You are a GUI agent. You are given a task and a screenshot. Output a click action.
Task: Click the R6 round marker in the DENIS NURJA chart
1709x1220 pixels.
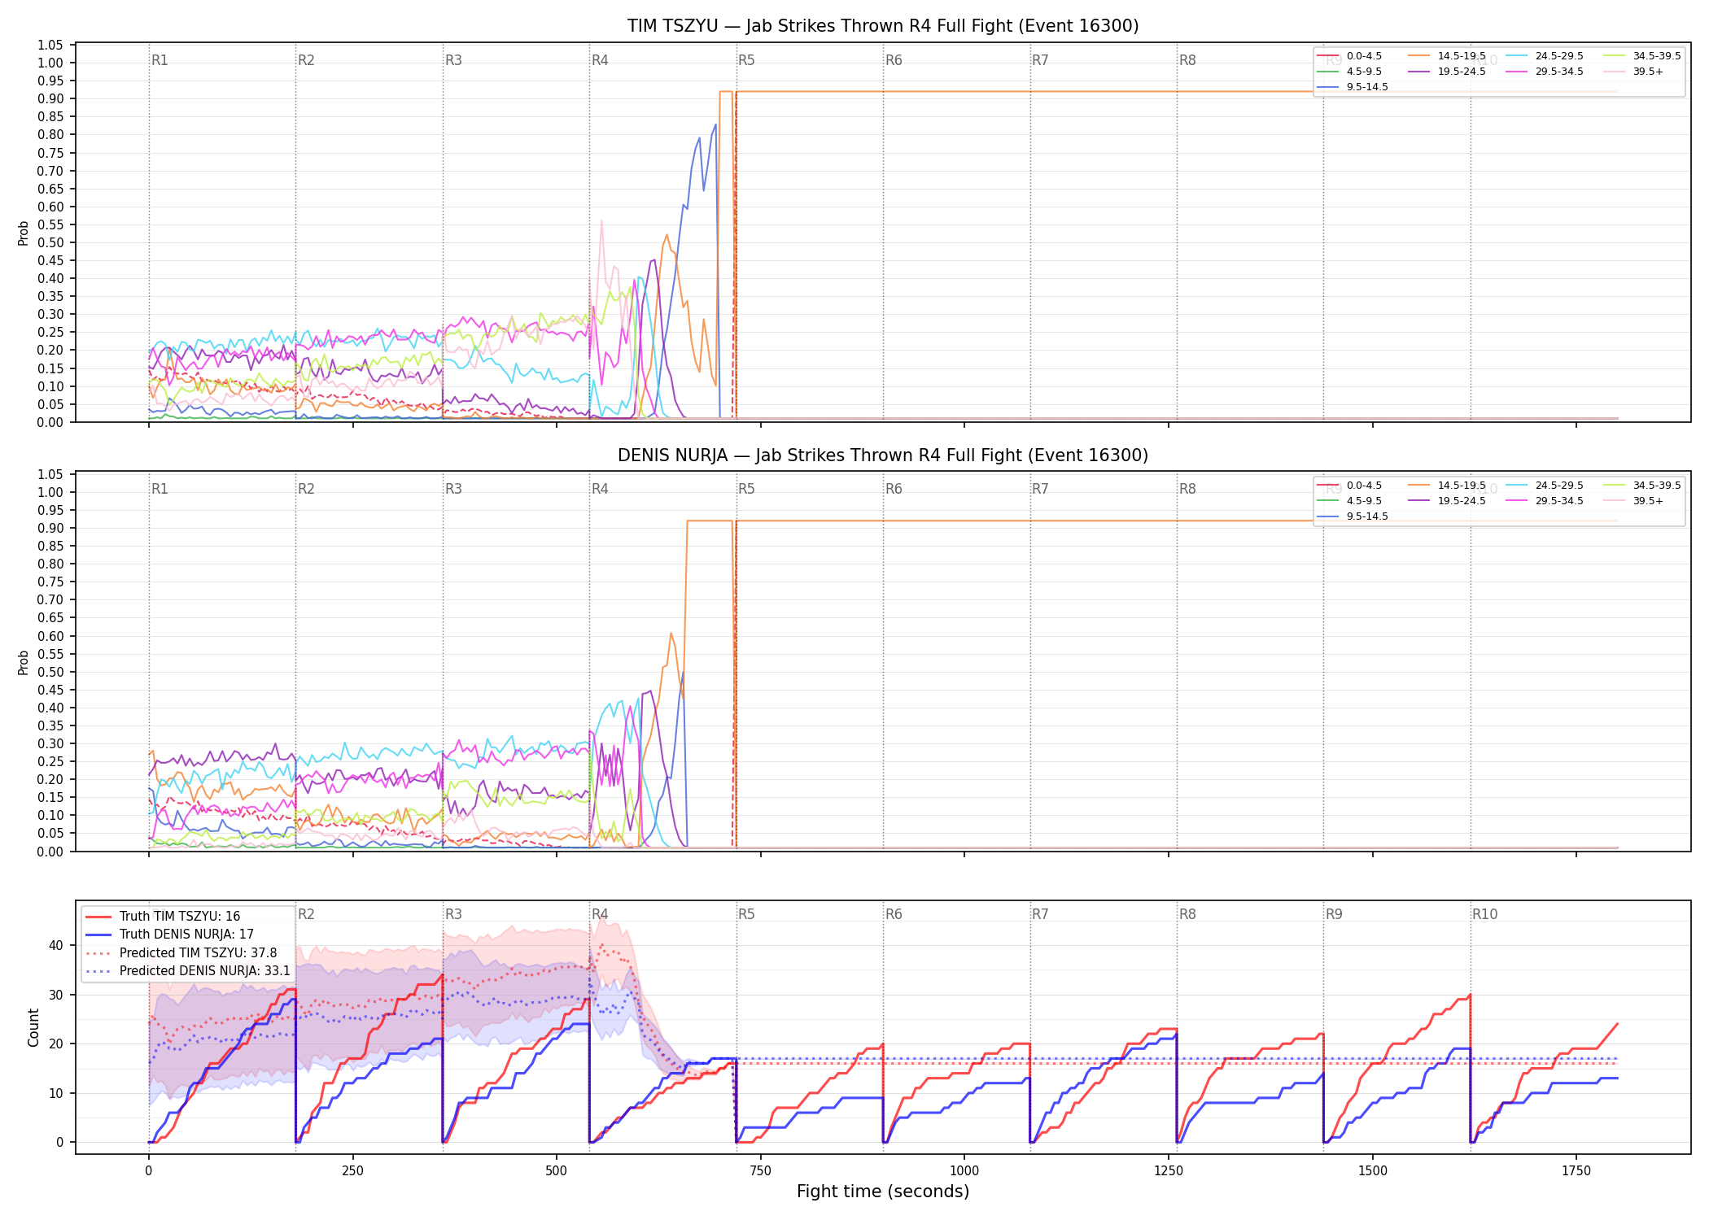[894, 489]
